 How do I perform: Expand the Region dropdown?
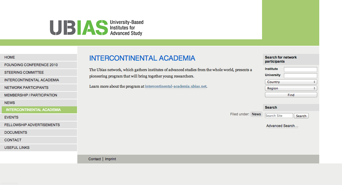click(x=291, y=88)
